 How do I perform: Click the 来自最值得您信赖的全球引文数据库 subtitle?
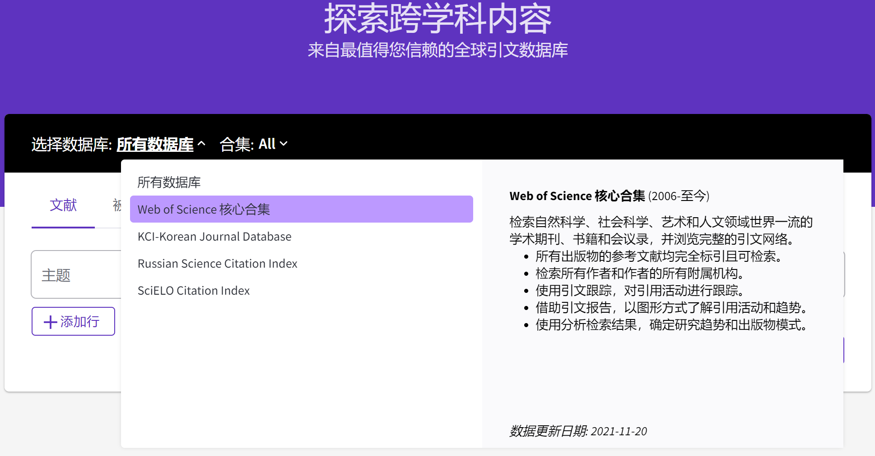point(437,50)
